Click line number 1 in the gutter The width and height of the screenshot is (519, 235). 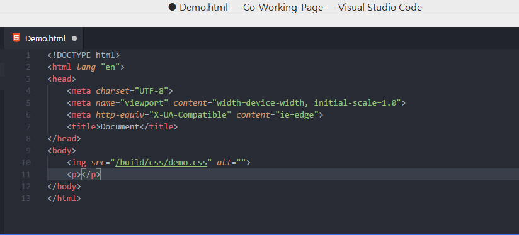tap(28, 55)
